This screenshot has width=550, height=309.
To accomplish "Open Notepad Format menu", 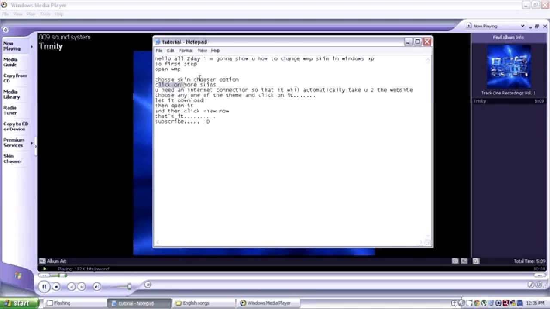I will (186, 51).
